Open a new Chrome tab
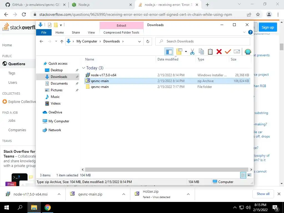 207,5
